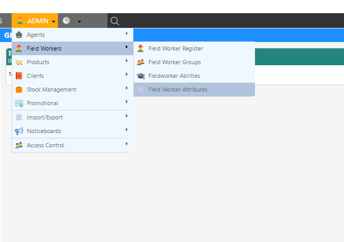The image size is (344, 242).
Task: Select Field Worker Groups entry
Action: [x=174, y=62]
